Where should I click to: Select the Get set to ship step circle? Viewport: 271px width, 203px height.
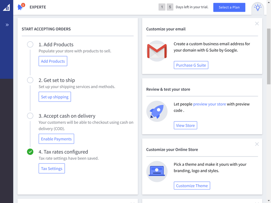click(30, 80)
